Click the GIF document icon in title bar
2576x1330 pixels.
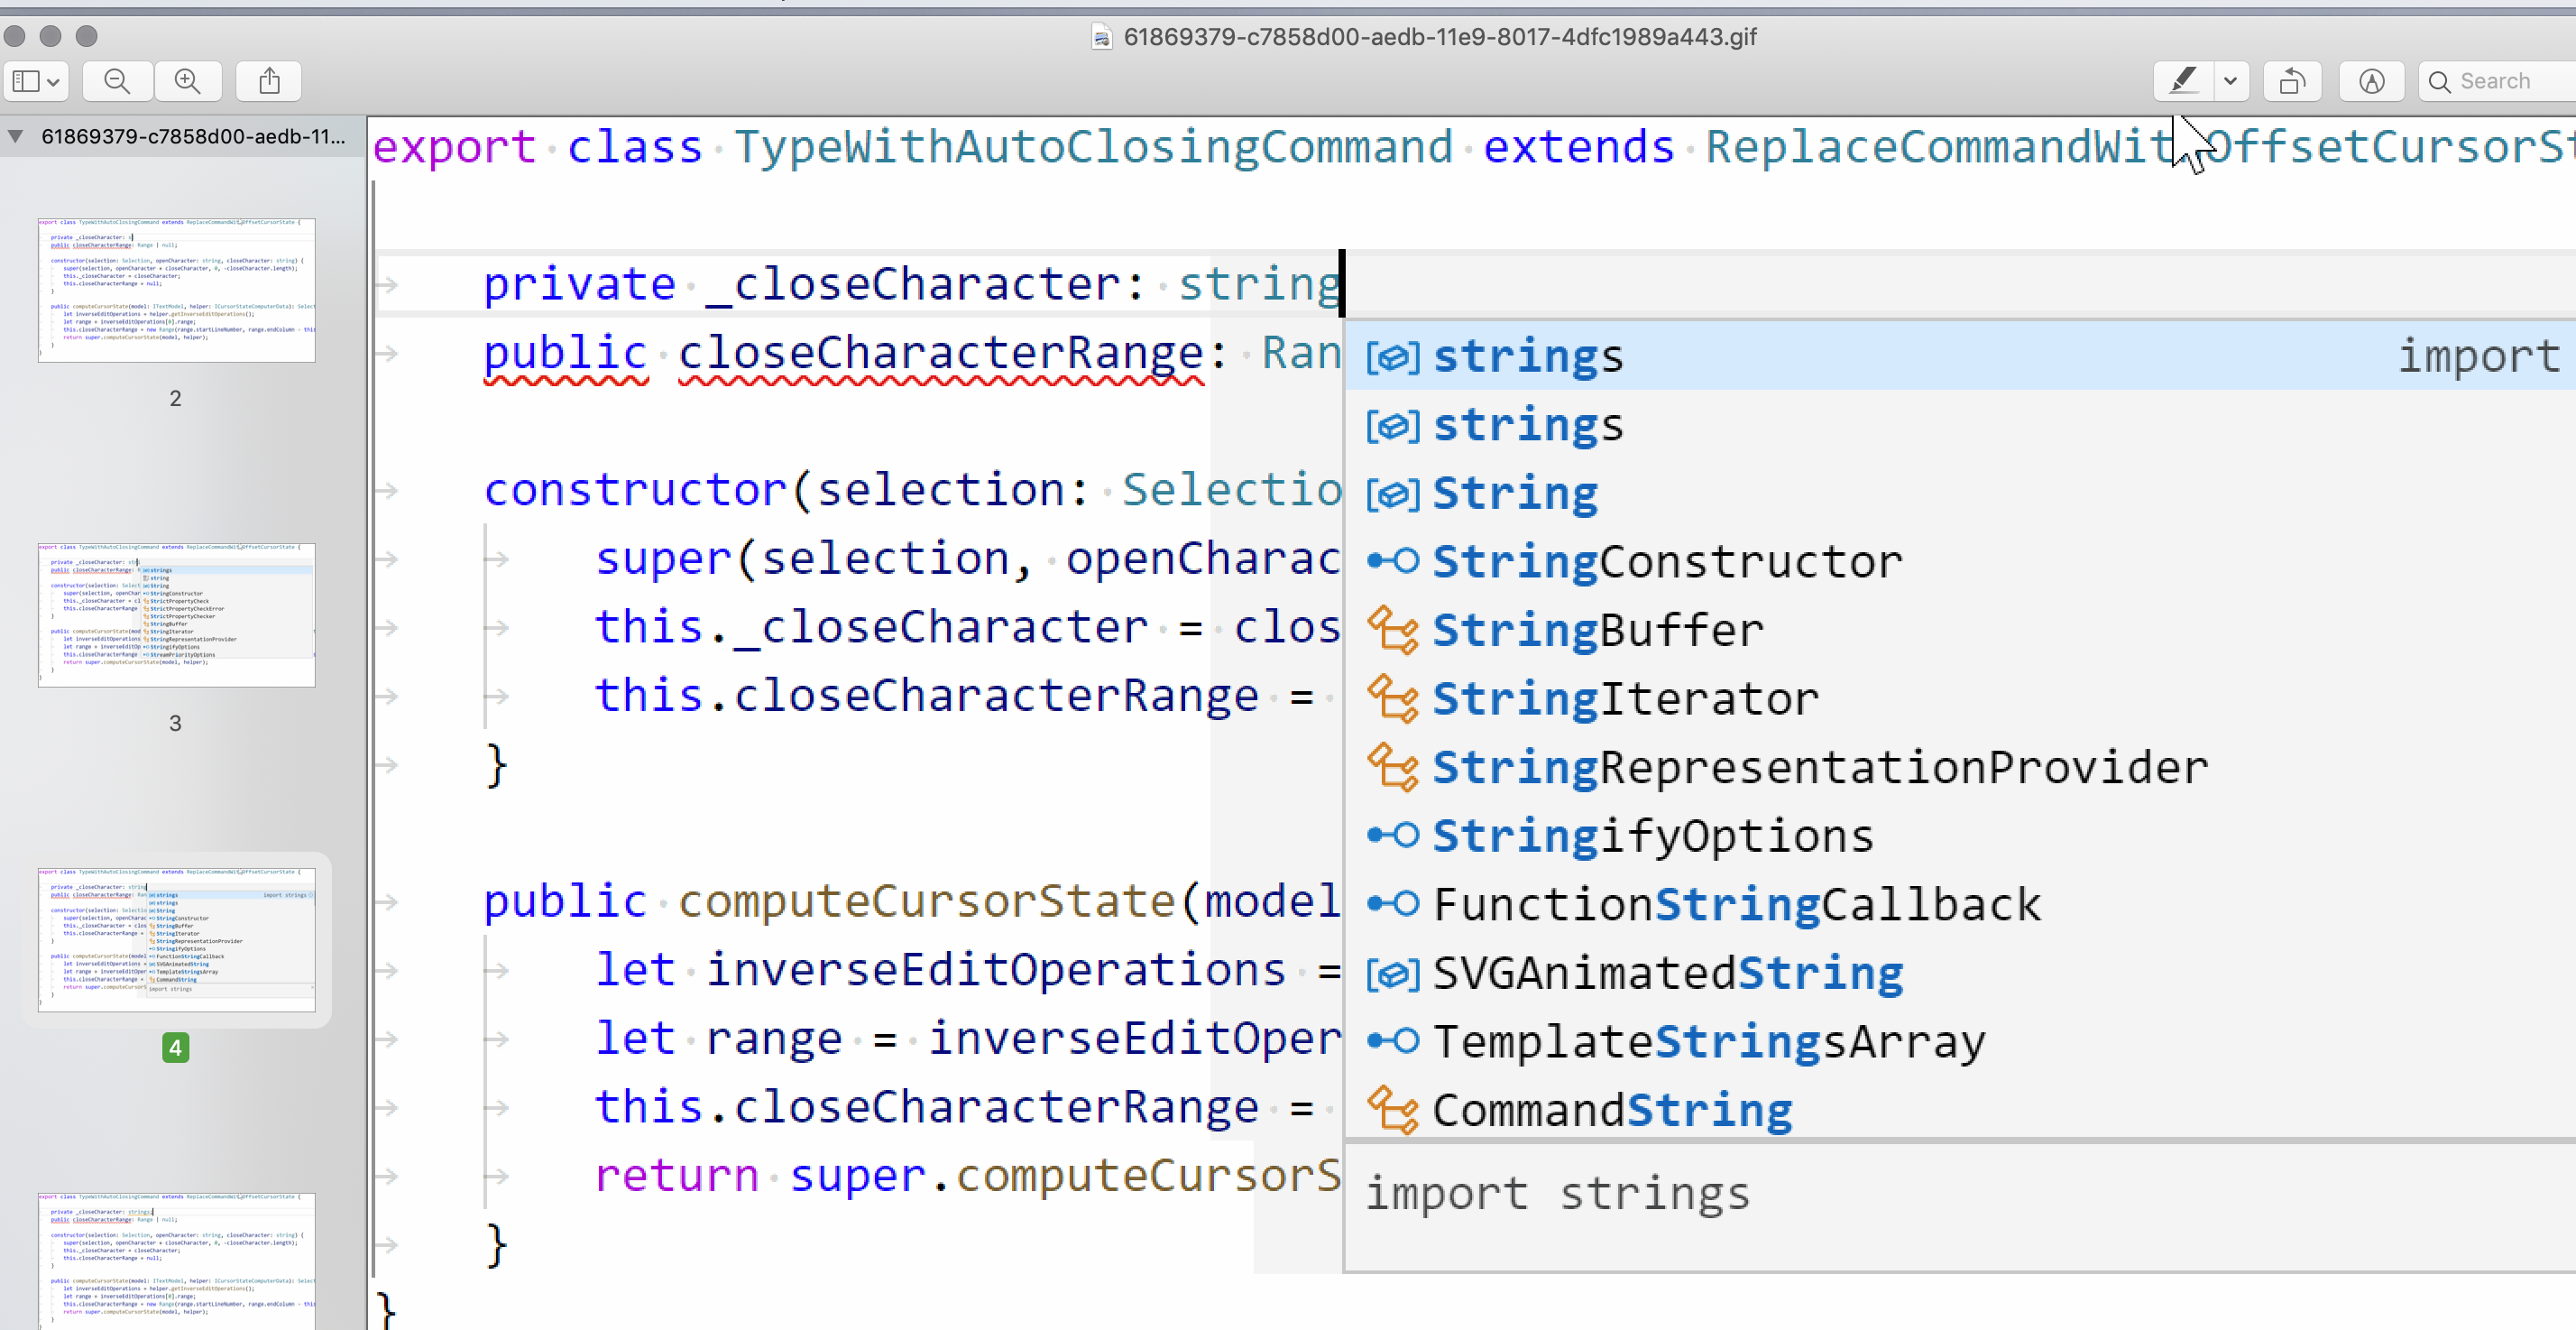coord(1101,38)
